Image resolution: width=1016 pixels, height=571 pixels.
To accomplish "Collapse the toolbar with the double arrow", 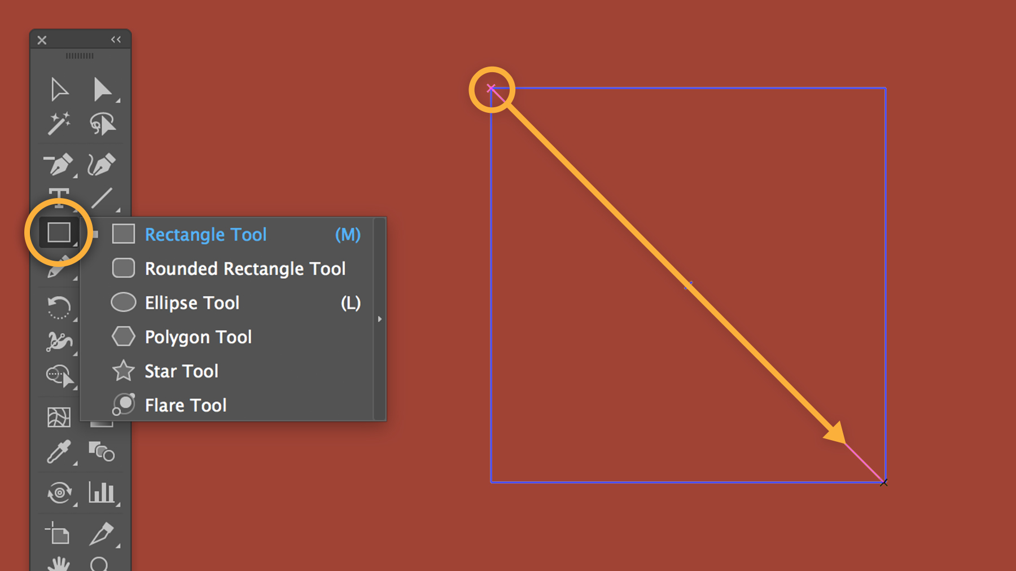I will pyautogui.click(x=116, y=39).
